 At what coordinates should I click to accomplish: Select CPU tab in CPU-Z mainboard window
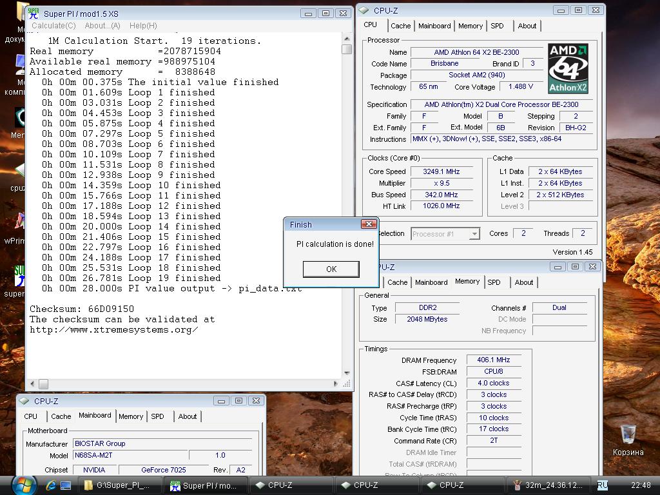tap(31, 416)
